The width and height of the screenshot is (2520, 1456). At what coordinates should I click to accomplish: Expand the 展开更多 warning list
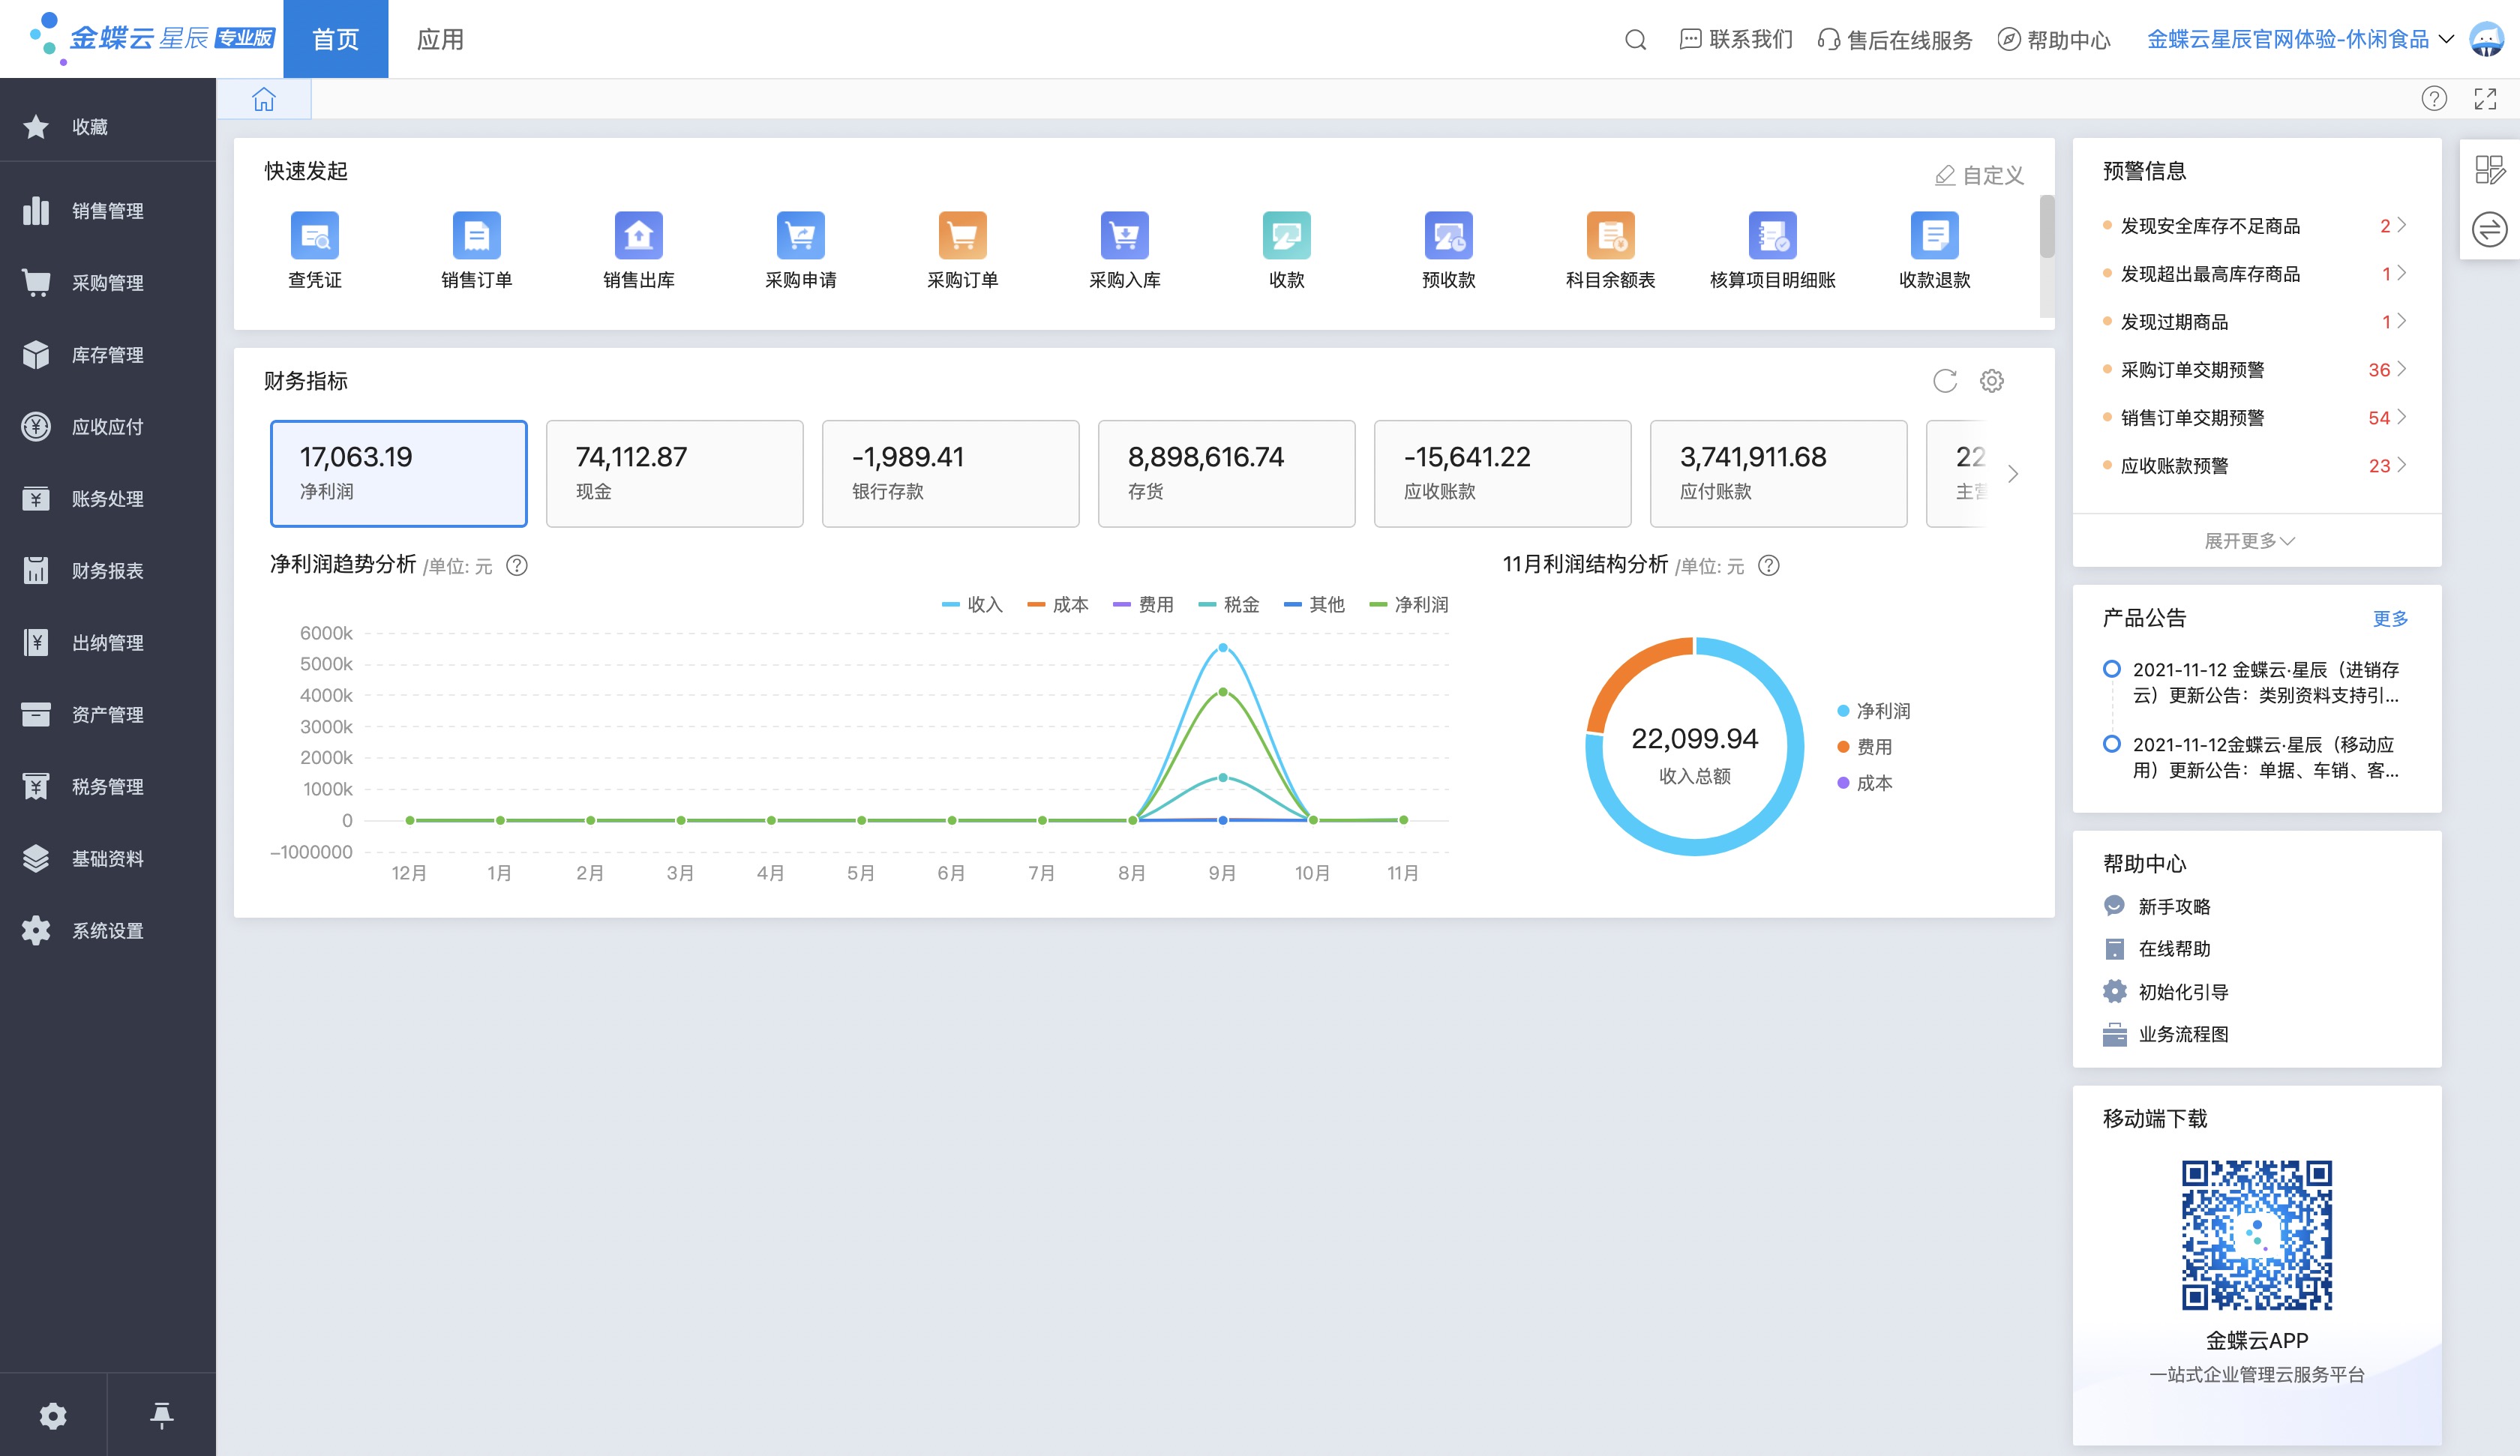(x=2249, y=541)
